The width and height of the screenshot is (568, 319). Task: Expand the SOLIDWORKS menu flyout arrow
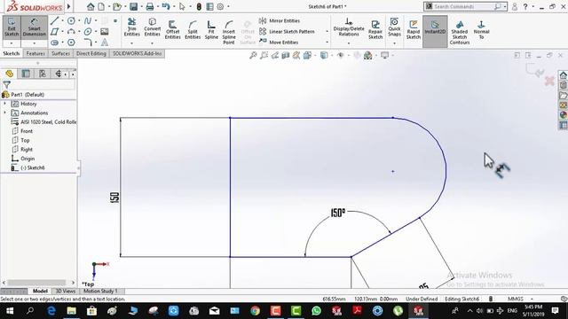[69, 6]
